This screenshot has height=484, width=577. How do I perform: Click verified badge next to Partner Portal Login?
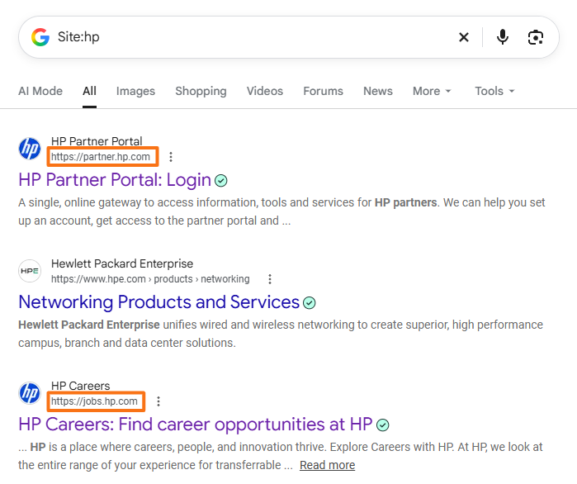220,181
